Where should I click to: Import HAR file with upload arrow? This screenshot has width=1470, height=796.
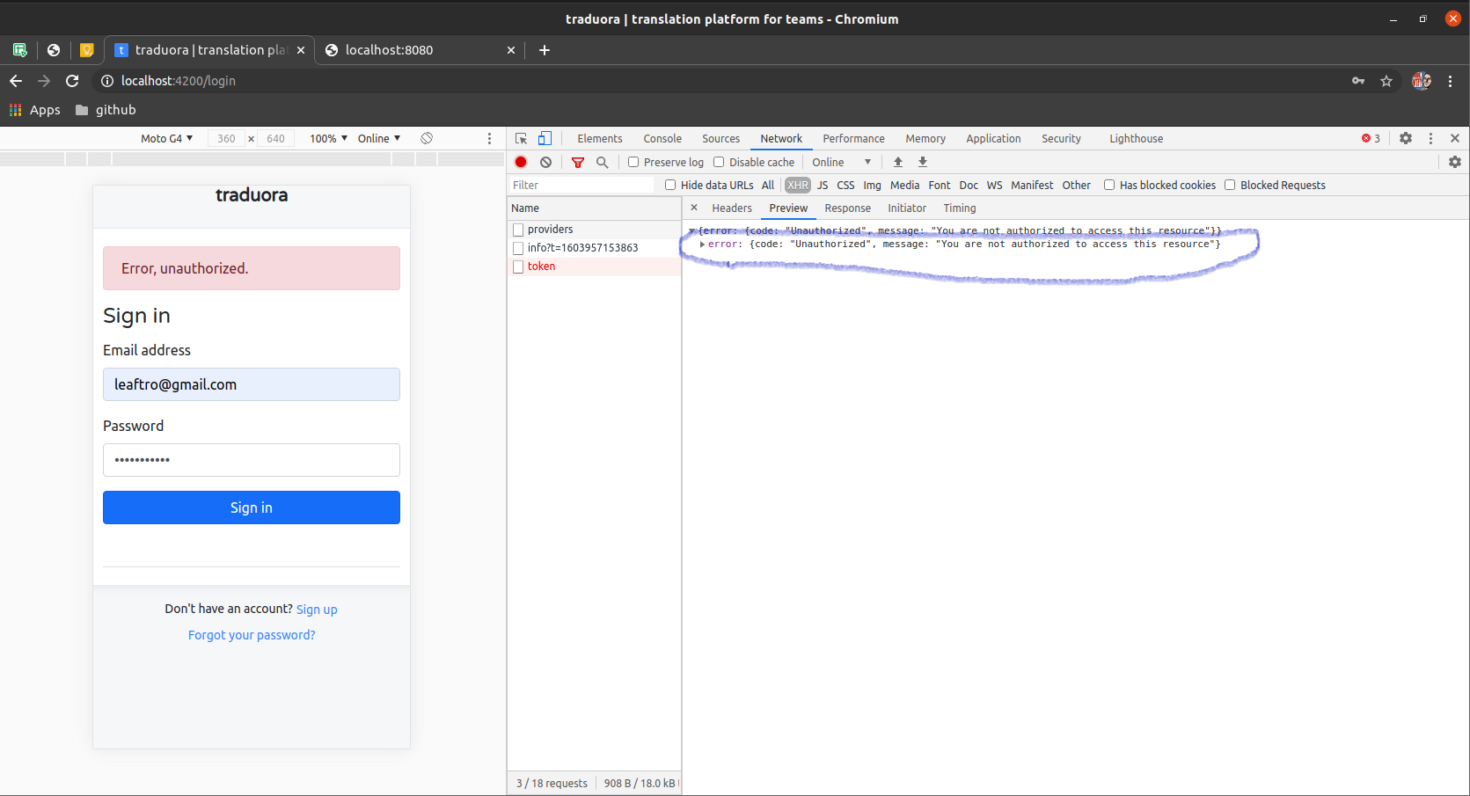coord(898,162)
